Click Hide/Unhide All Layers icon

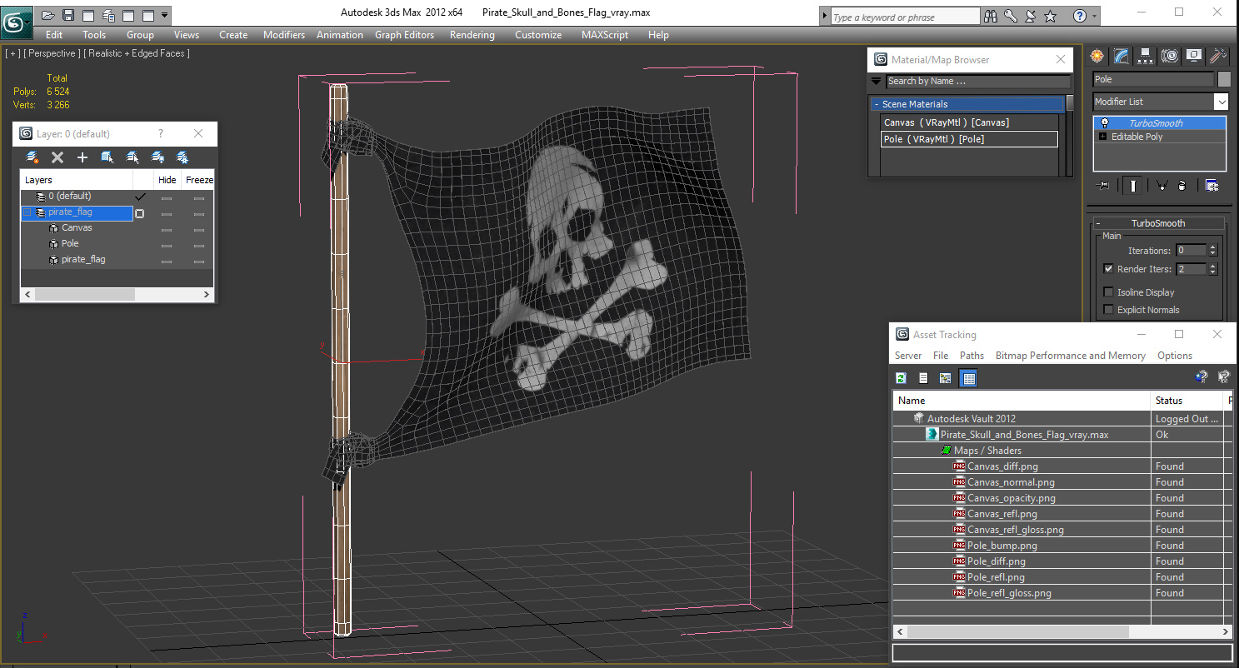click(x=157, y=157)
